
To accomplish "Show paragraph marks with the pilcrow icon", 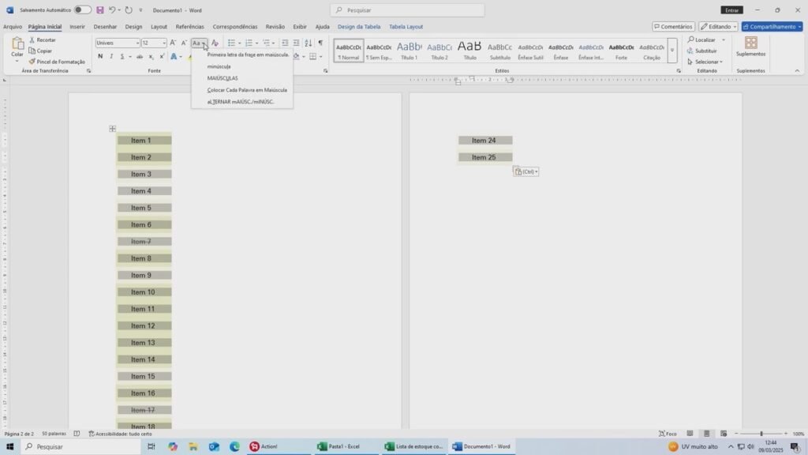I will point(320,43).
